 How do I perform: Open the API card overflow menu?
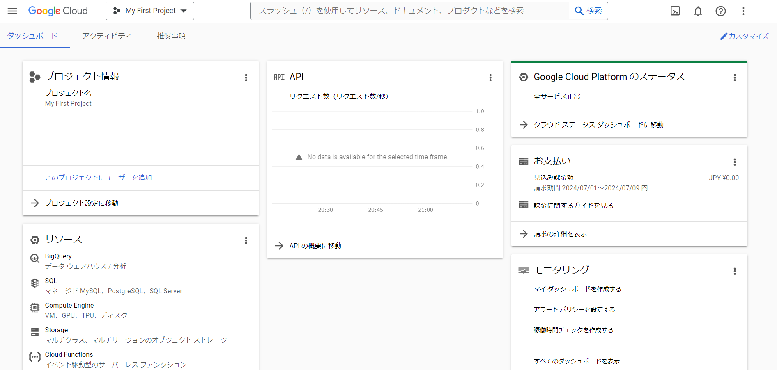click(x=490, y=77)
